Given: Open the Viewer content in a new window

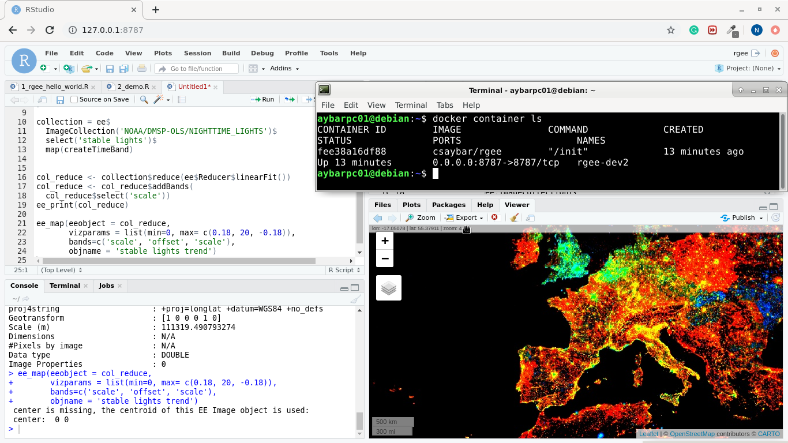Looking at the screenshot, I should 529,217.
